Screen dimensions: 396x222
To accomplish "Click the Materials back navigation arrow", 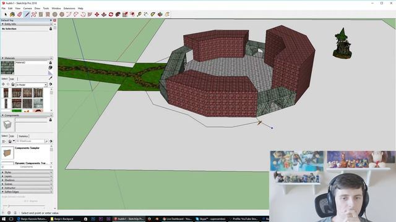I will pos(3,84).
